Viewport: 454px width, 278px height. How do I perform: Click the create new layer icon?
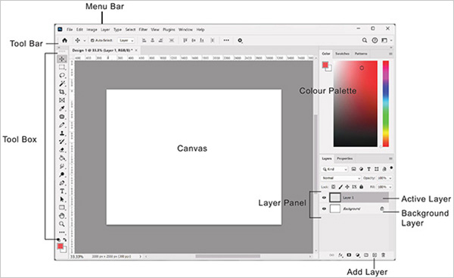click(x=375, y=255)
